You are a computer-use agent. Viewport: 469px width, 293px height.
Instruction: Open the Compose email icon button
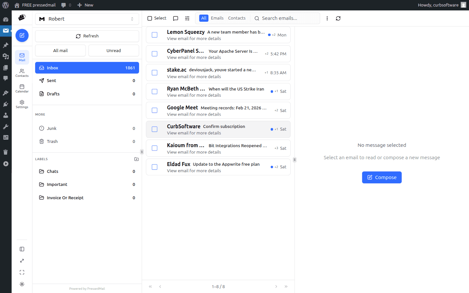pos(22,35)
